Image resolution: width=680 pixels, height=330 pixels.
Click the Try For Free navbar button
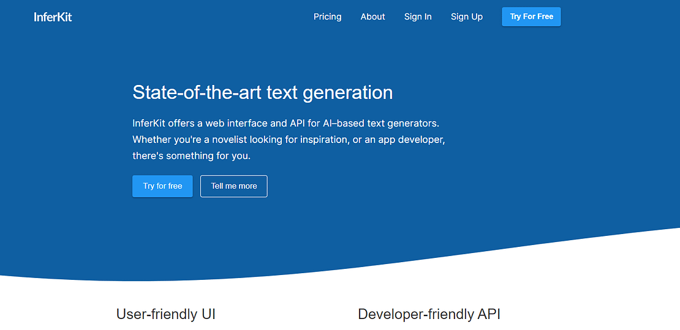click(x=531, y=17)
